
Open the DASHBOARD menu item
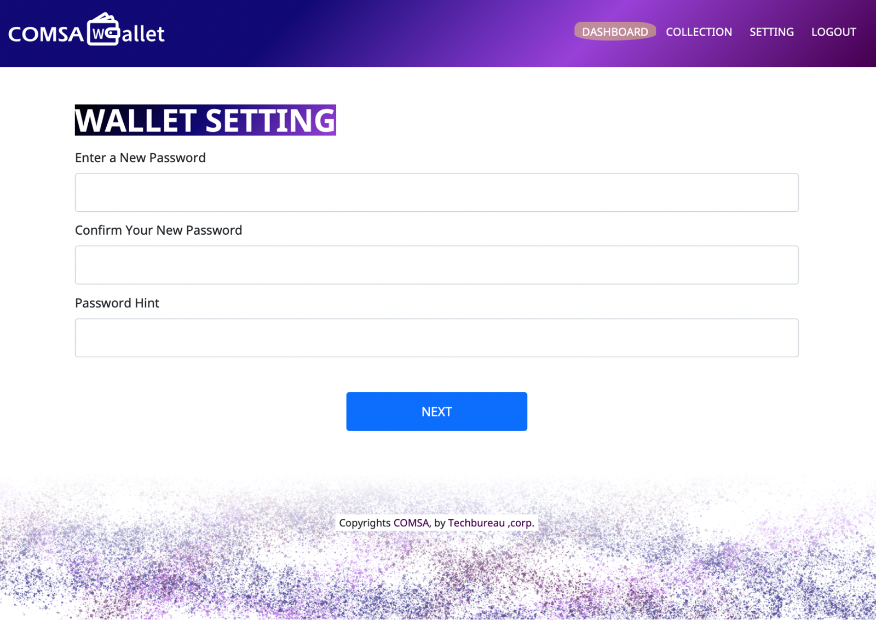615,32
